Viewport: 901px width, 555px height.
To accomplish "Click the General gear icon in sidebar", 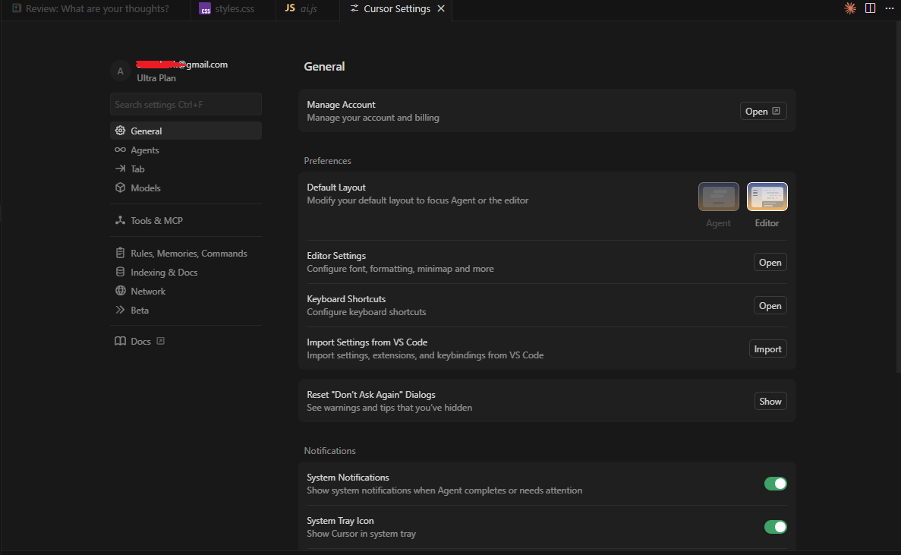I will pos(120,131).
